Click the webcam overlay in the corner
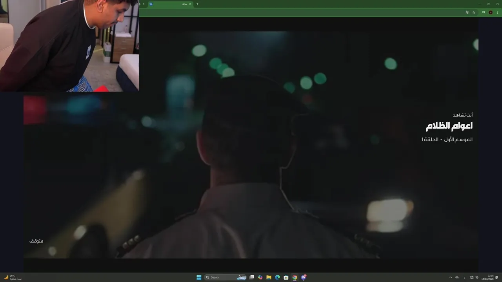 pos(69,45)
